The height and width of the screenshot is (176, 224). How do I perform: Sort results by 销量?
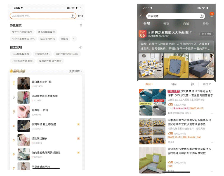point(174,84)
